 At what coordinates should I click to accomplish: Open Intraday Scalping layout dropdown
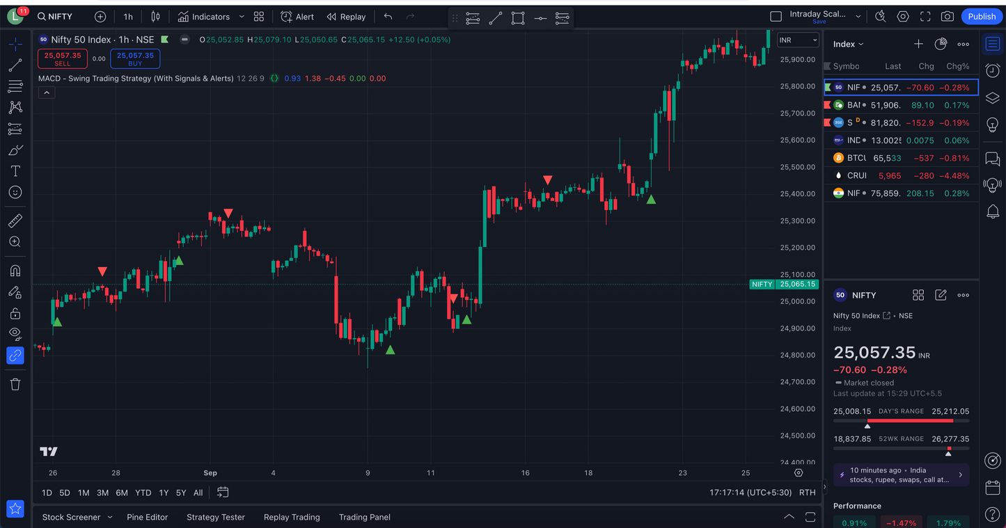(x=858, y=16)
